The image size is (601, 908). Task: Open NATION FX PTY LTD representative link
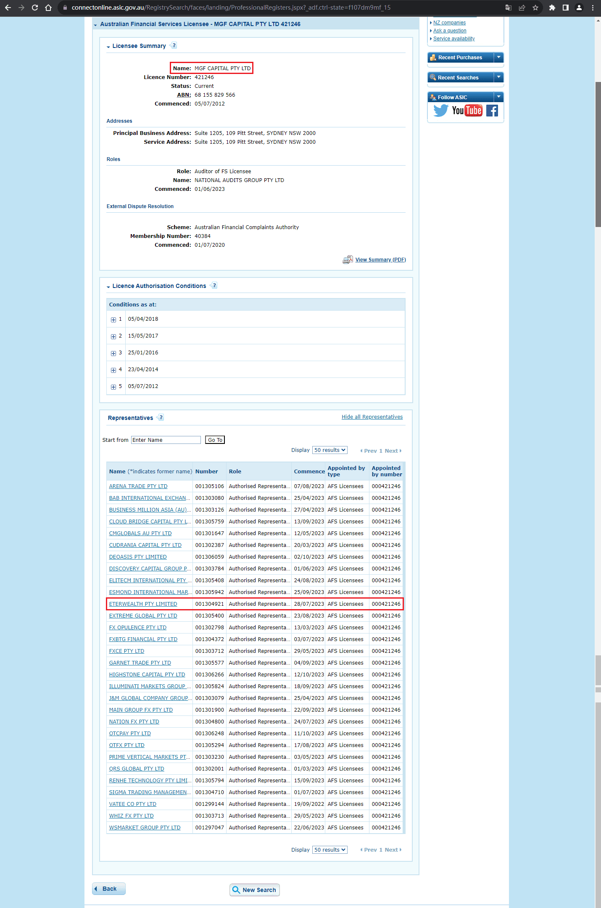[x=134, y=722]
